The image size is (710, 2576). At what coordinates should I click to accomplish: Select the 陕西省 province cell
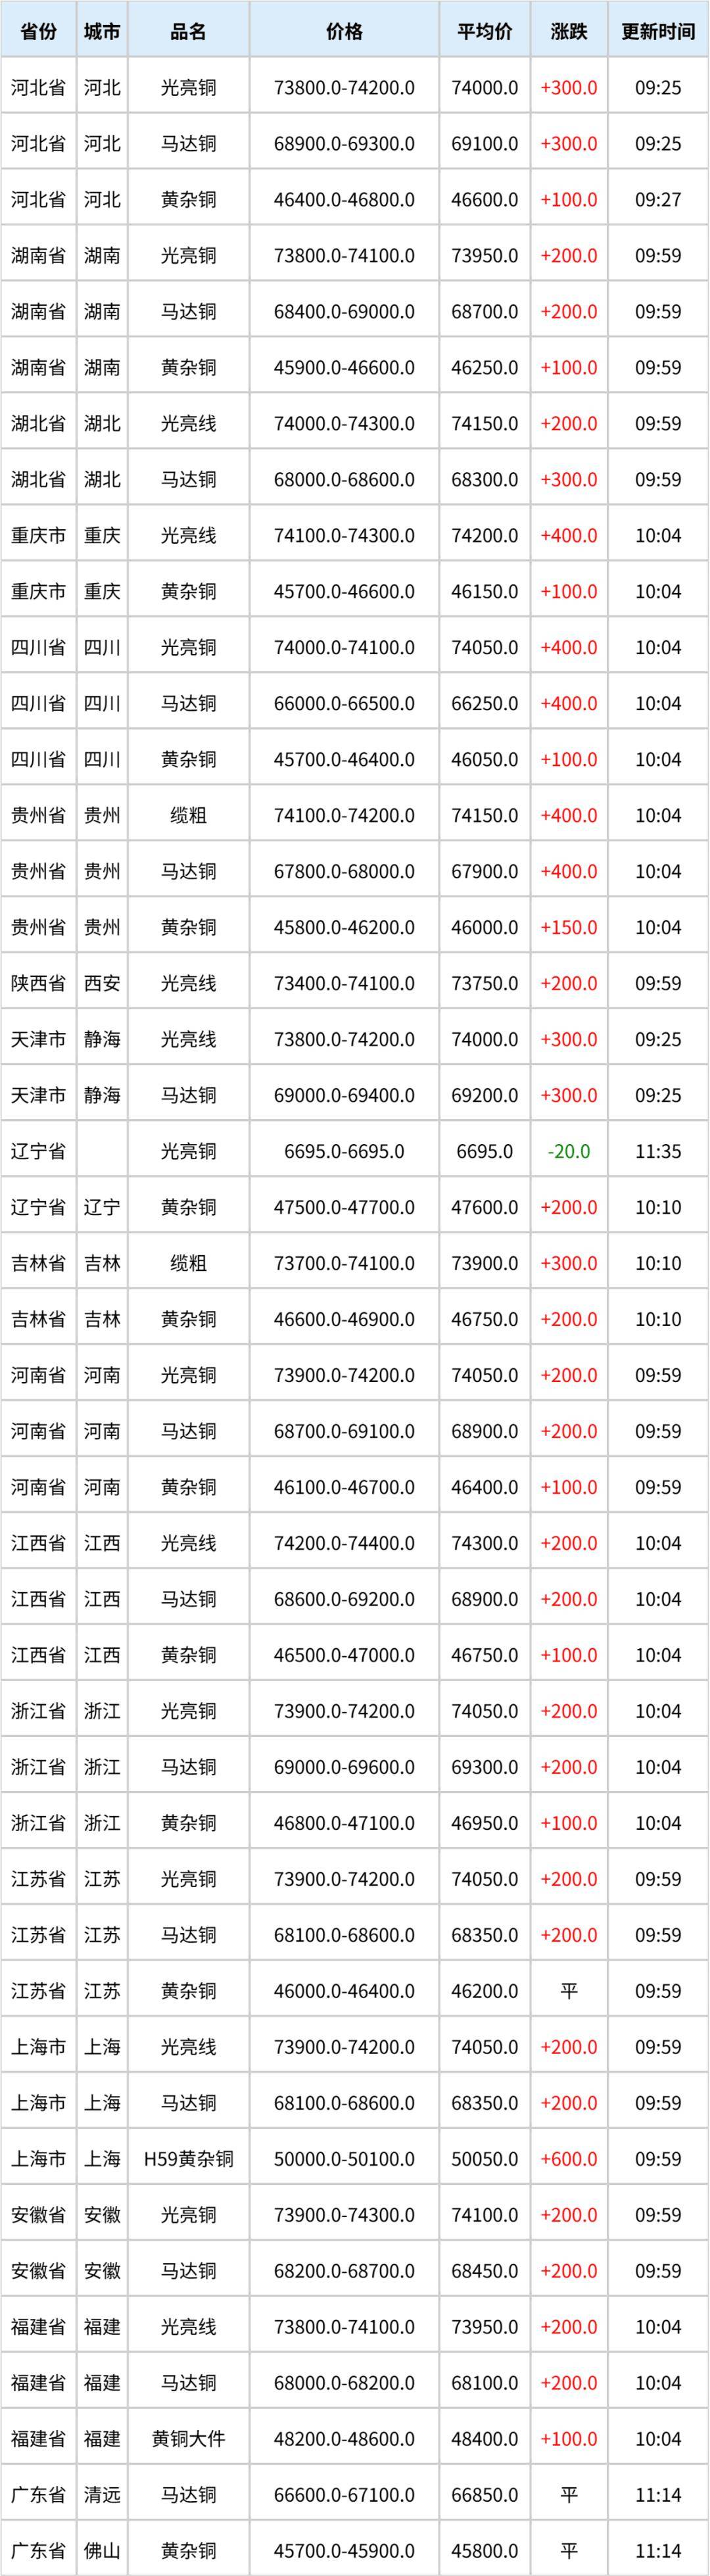tap(38, 984)
